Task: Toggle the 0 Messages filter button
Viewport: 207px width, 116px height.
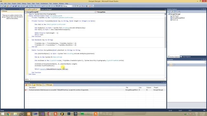Action: (x=48, y=85)
